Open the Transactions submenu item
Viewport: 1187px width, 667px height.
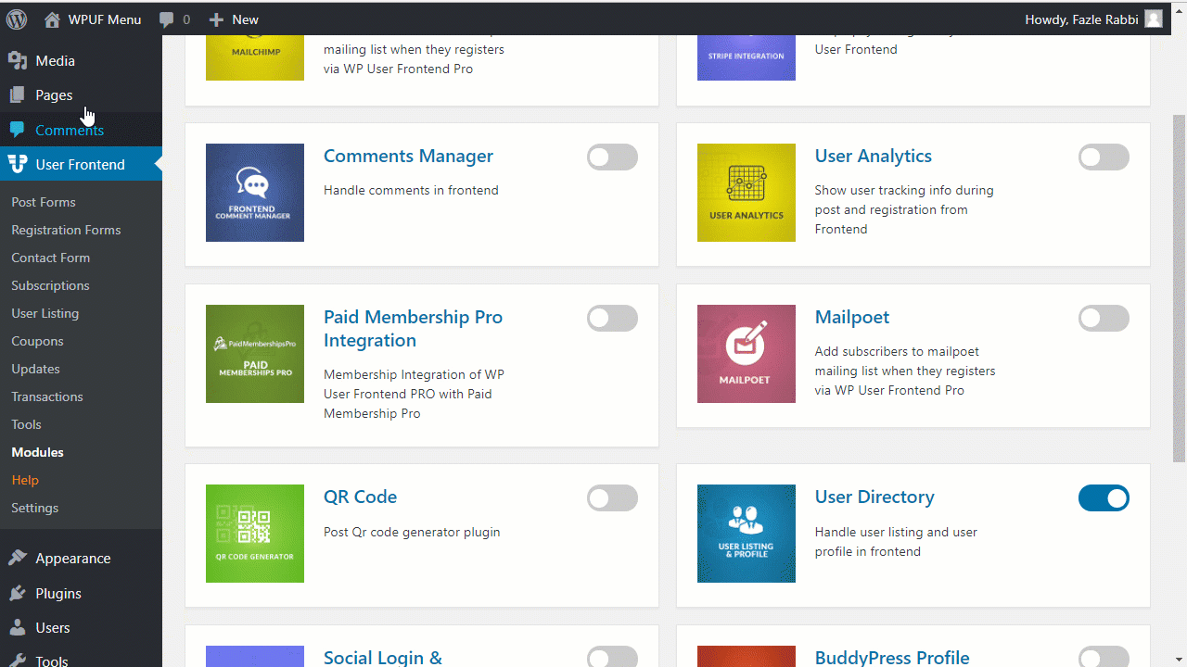click(47, 396)
